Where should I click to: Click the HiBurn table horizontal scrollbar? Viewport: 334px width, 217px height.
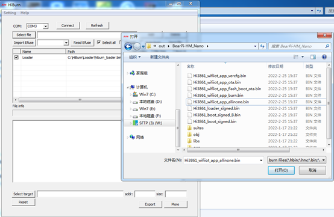pos(71,100)
